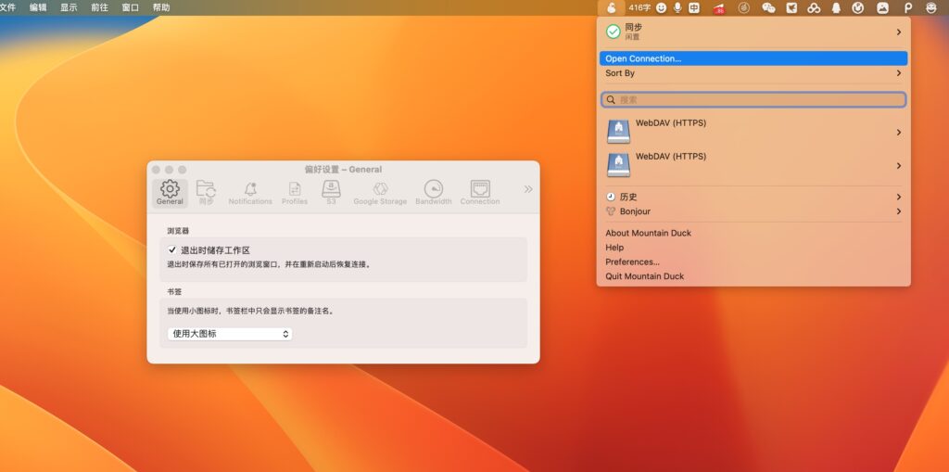Open the Profiles preferences tab
The image size is (949, 472).
coord(295,193)
